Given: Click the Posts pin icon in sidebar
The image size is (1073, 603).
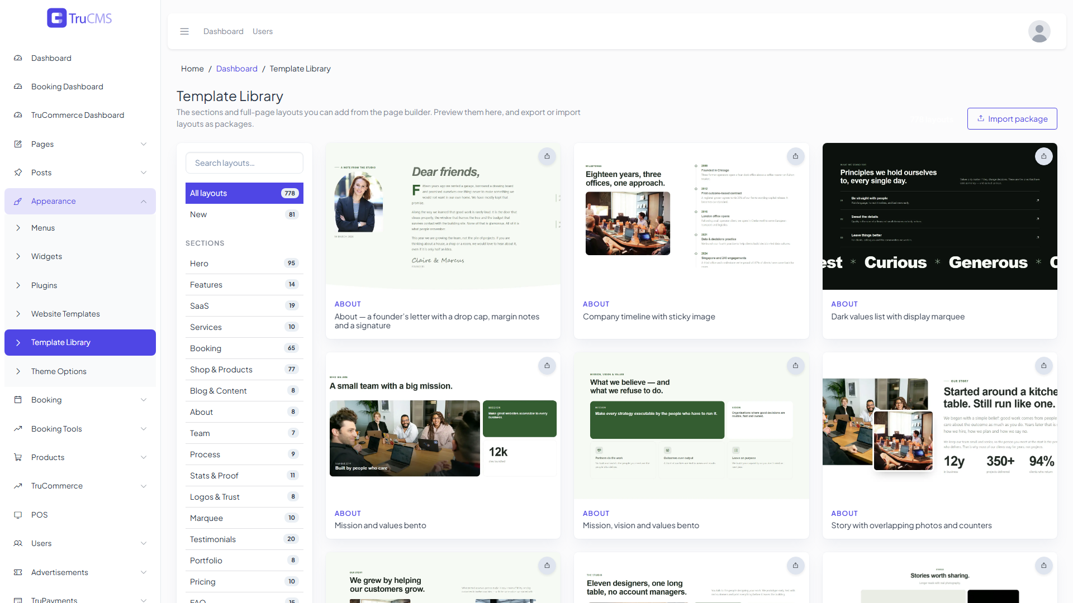Looking at the screenshot, I should 18,173.
